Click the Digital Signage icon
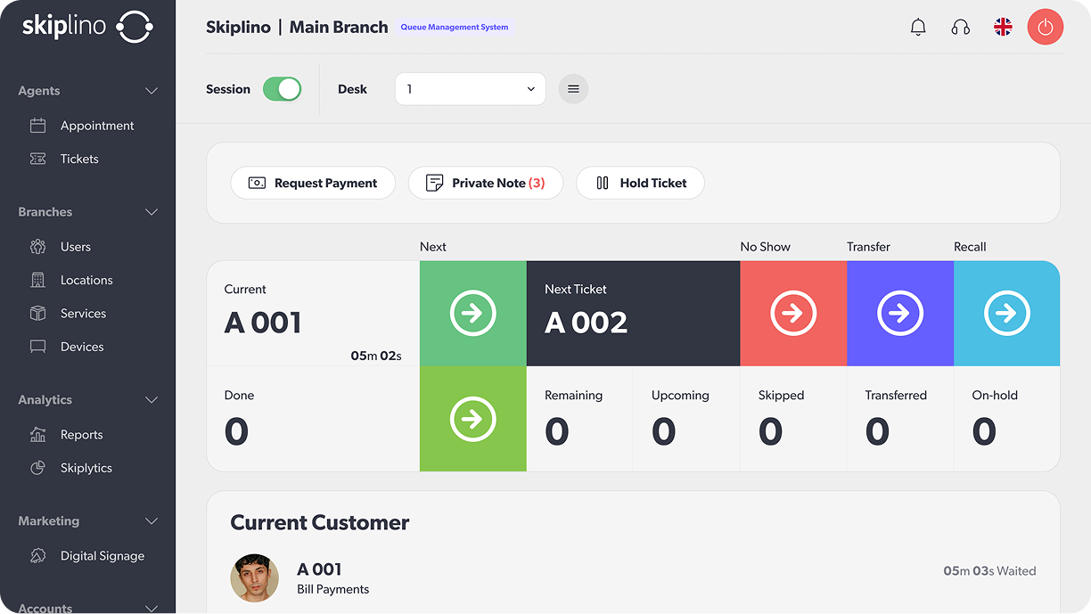The image size is (1091, 614). pos(37,556)
